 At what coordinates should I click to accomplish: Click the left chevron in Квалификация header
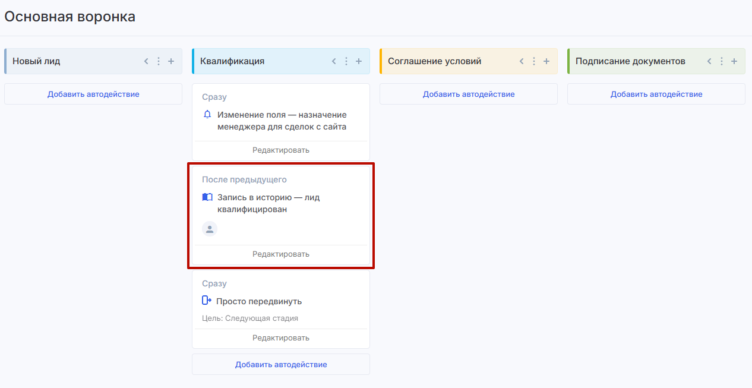(x=334, y=61)
